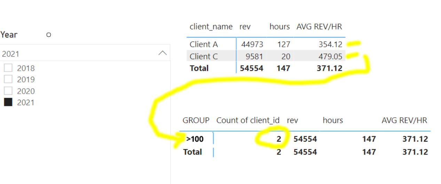This screenshot has height=184, width=441.
Task: Select the Client A row label
Action: (x=204, y=44)
